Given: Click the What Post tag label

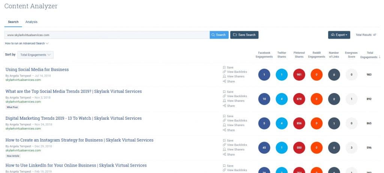Looking at the screenshot, I should click(12, 107).
